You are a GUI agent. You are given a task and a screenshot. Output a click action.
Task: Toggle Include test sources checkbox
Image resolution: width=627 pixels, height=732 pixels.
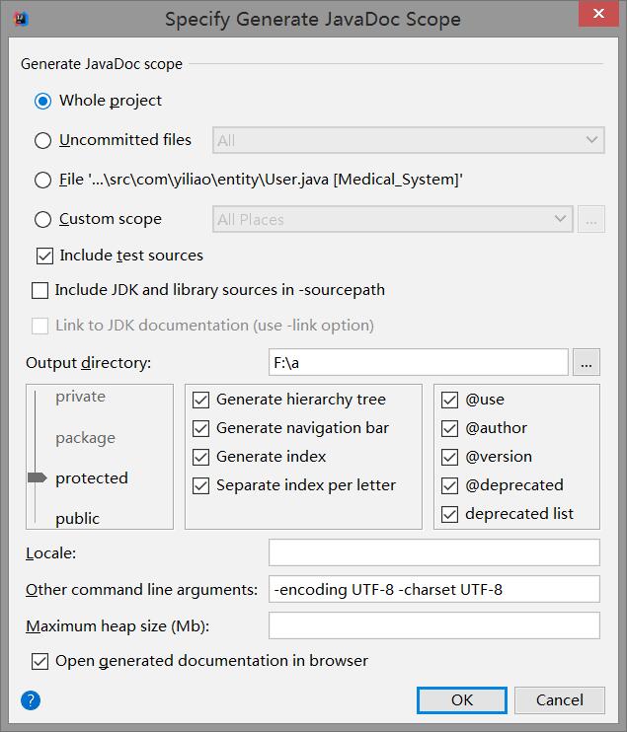tap(44, 256)
